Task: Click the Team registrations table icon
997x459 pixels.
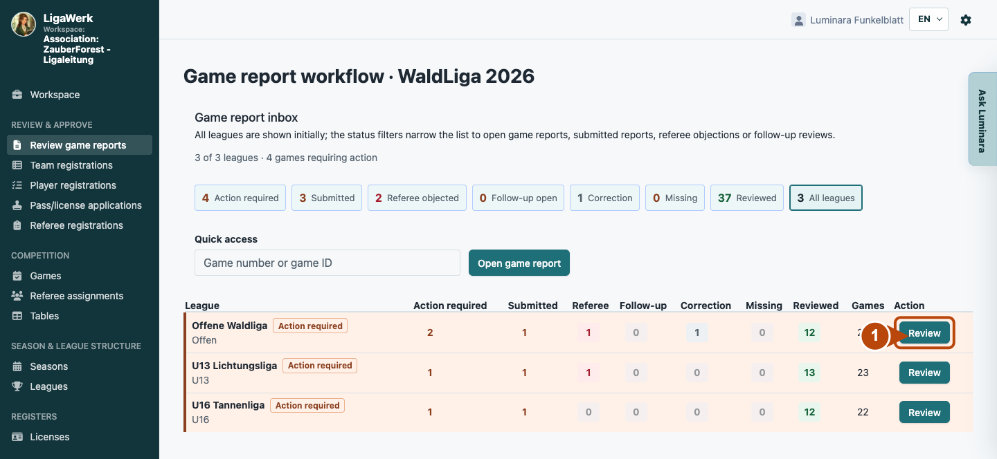Action: tap(17, 165)
